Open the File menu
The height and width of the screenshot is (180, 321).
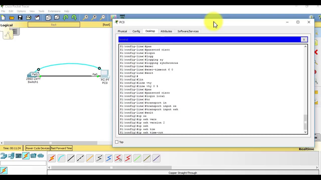coord(3,11)
